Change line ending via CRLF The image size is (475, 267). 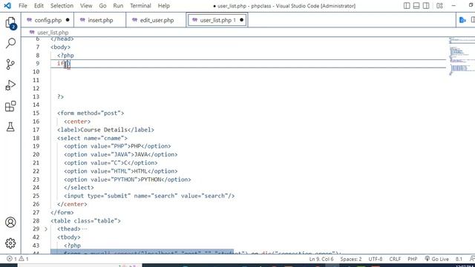coord(395,259)
